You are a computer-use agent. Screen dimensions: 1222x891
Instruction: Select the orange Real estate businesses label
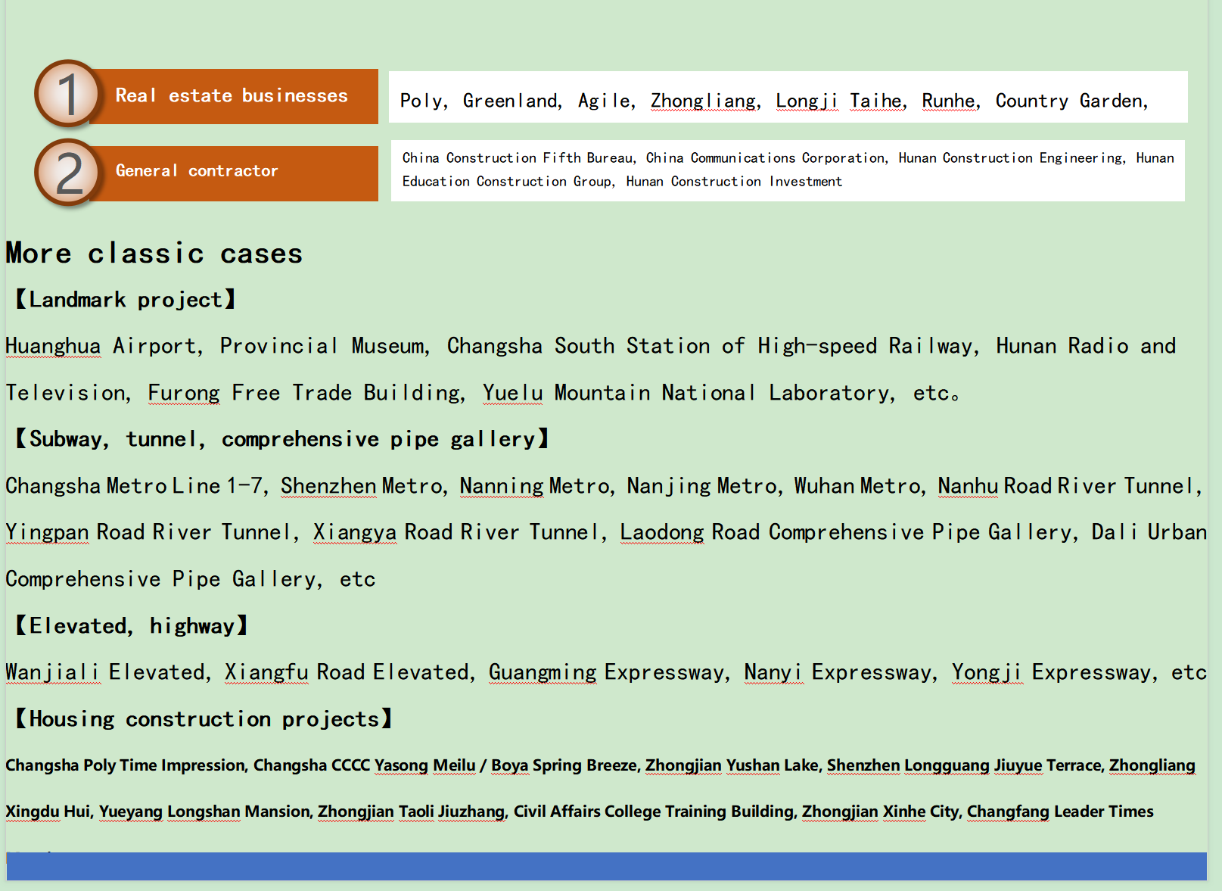[x=232, y=96]
